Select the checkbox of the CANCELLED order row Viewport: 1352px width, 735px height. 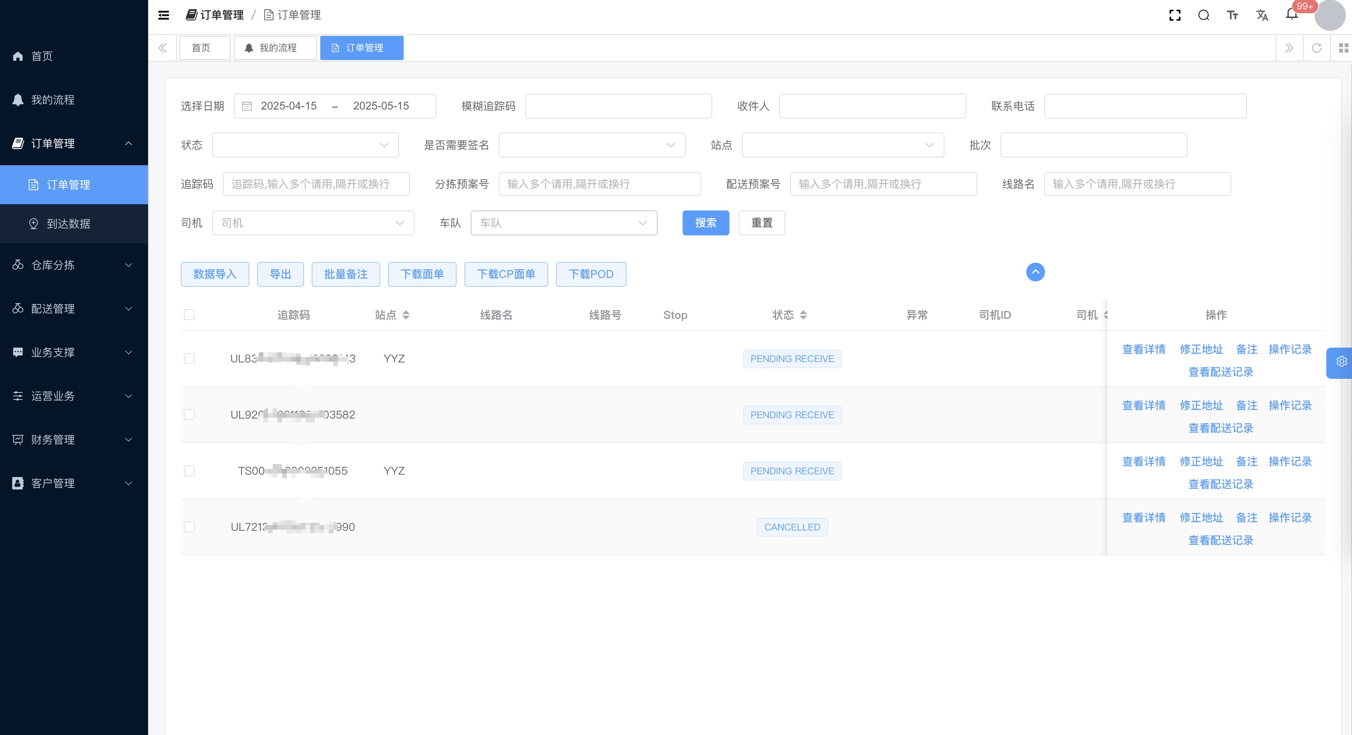click(189, 527)
